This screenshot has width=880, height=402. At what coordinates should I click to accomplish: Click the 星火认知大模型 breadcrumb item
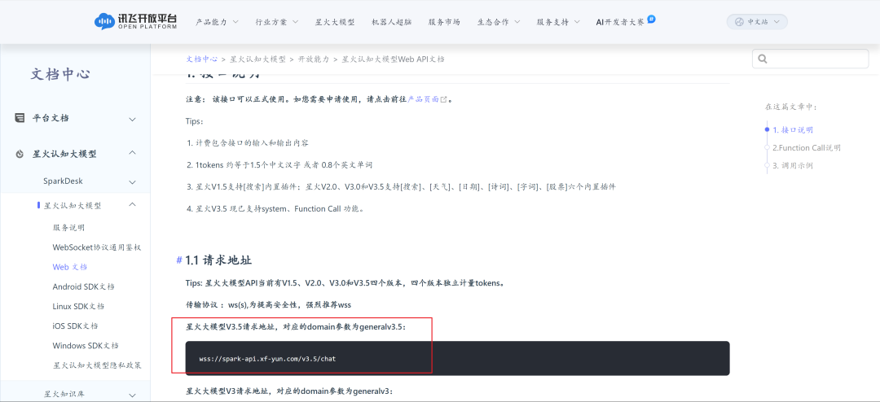(257, 59)
